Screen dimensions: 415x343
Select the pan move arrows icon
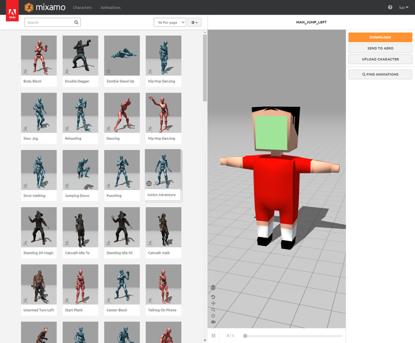click(x=213, y=303)
